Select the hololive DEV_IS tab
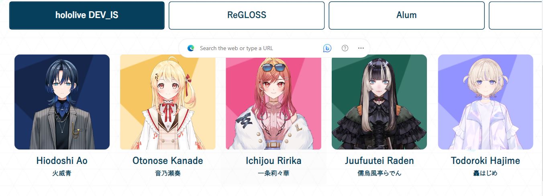The height and width of the screenshot is (196, 543). click(x=87, y=15)
